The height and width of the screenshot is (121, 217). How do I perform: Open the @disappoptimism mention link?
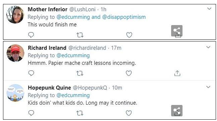[x=124, y=17]
